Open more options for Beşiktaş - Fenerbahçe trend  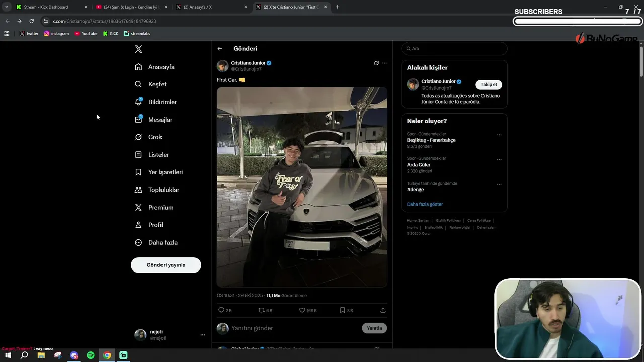click(x=499, y=135)
